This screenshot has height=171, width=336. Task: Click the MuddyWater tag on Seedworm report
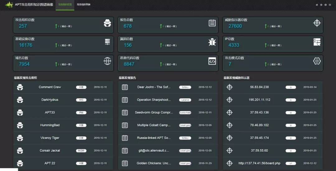[x=185, y=113]
